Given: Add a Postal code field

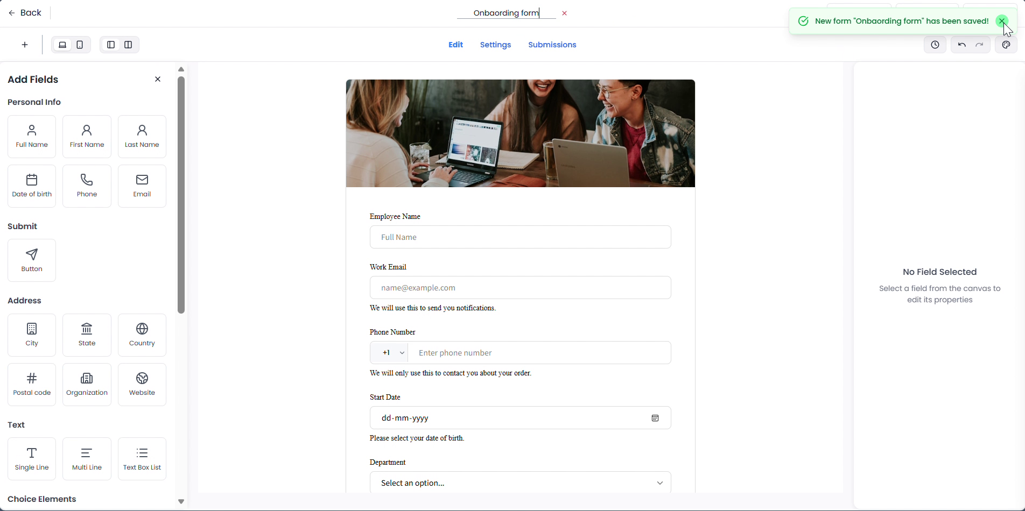Looking at the screenshot, I should tap(32, 385).
